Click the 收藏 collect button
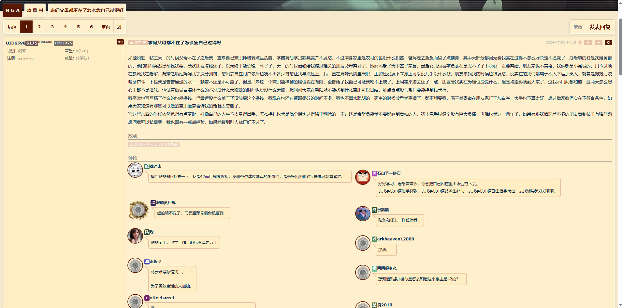This screenshot has width=623, height=308. (x=578, y=27)
